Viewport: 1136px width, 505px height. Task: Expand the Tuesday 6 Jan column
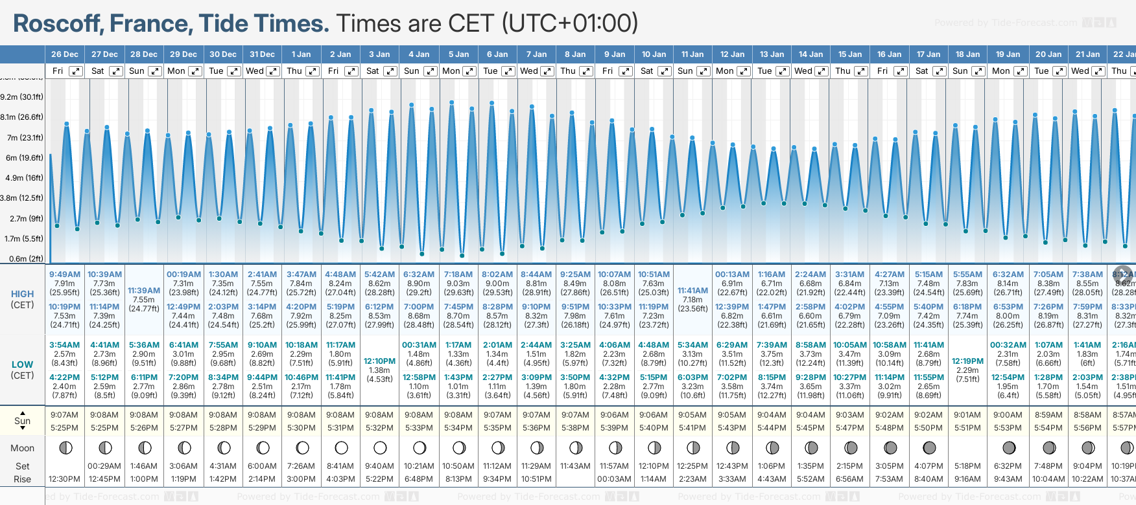click(508, 71)
